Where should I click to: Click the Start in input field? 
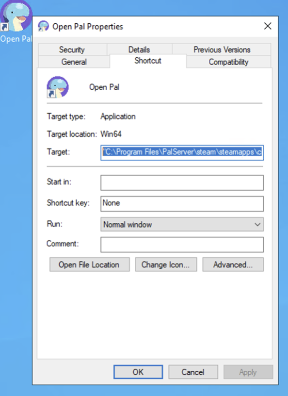coord(182,182)
